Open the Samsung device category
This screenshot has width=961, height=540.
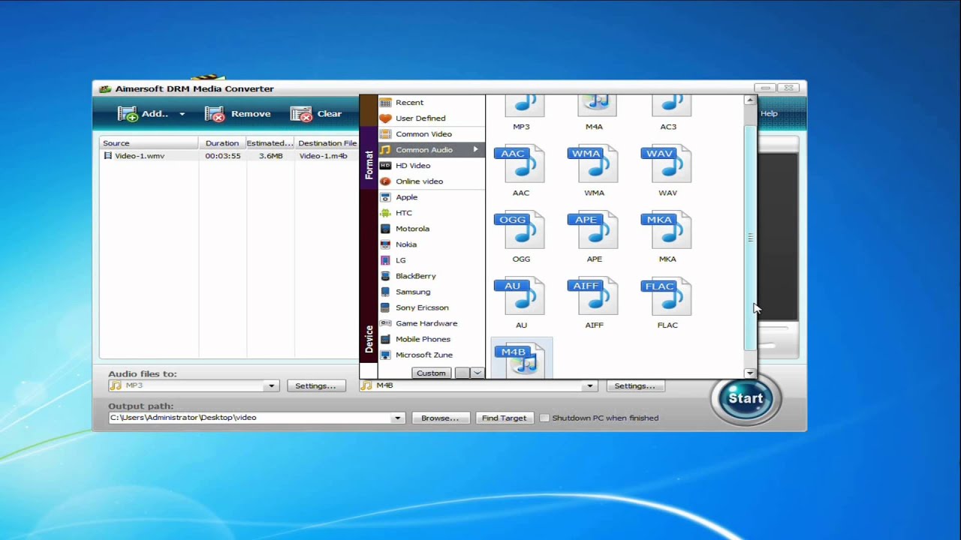(x=432, y=291)
